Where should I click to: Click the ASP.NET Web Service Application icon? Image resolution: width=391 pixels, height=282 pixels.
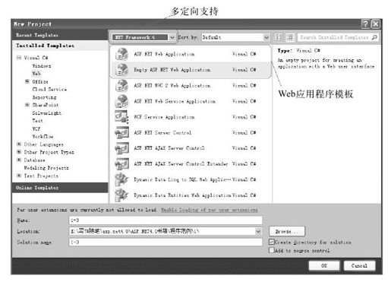tap(121, 101)
